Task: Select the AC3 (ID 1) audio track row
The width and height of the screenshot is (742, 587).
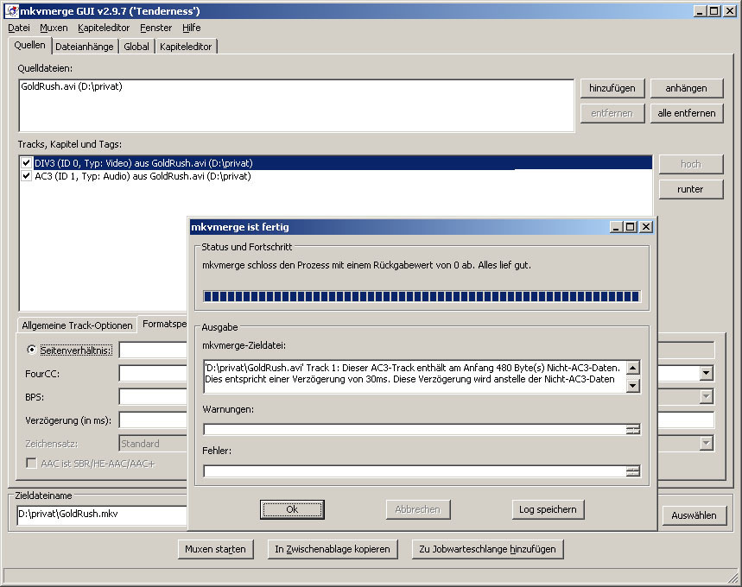Action: click(335, 176)
